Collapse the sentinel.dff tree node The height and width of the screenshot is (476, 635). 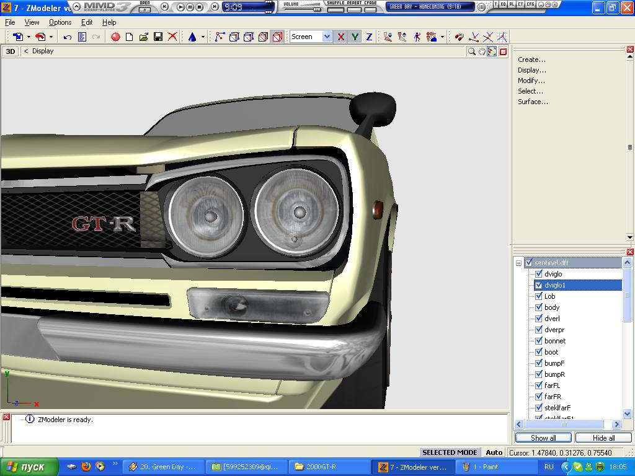518,263
